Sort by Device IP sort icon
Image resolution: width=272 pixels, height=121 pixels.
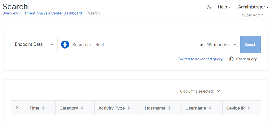[249, 108]
